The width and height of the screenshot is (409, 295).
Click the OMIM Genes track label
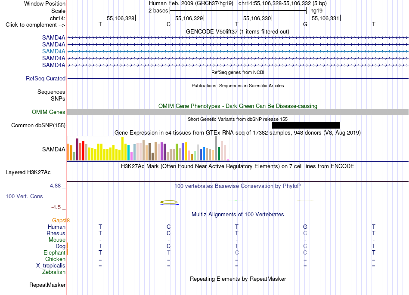point(49,112)
